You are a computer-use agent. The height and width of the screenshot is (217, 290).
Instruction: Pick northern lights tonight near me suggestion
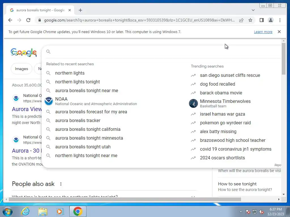[x=86, y=156]
